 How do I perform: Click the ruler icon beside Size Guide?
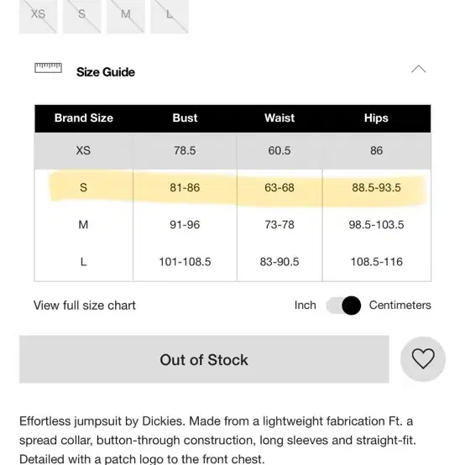pos(49,68)
